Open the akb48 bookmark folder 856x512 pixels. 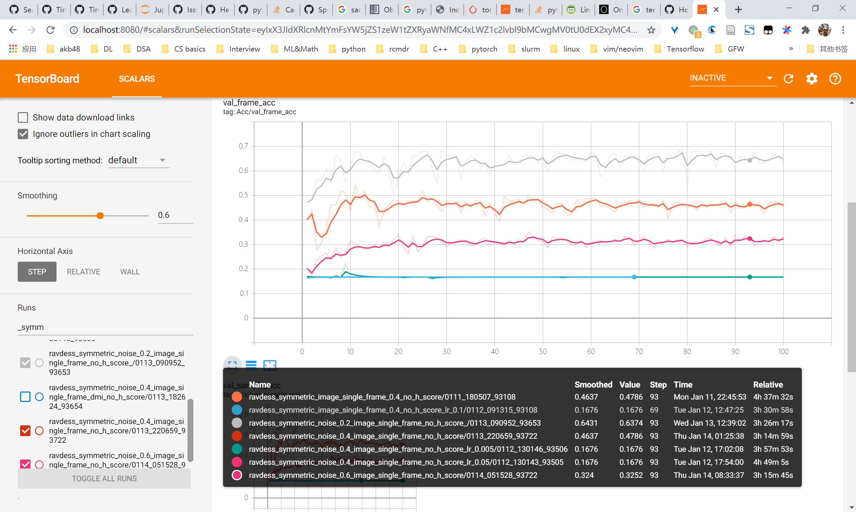[64, 49]
